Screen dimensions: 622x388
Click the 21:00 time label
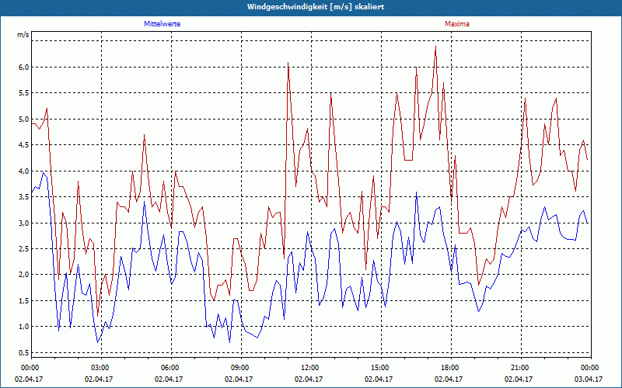pos(519,368)
